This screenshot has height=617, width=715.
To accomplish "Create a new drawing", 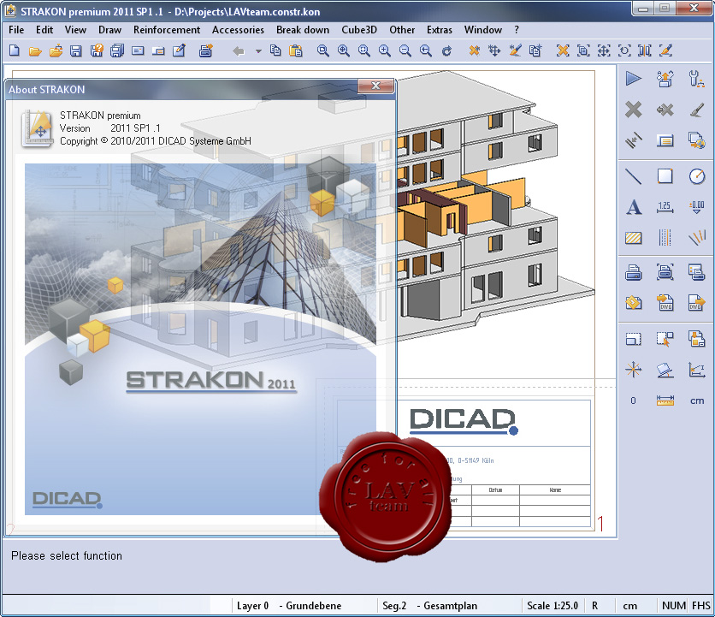I will (x=14, y=50).
